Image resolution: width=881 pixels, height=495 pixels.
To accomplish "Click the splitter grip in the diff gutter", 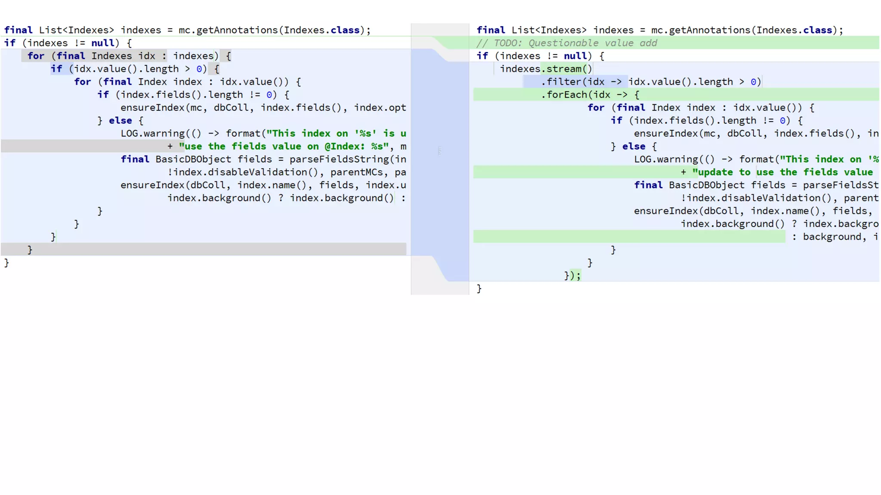I will click(439, 151).
